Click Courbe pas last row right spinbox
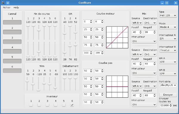The image size is (179, 114). point(99,102)
